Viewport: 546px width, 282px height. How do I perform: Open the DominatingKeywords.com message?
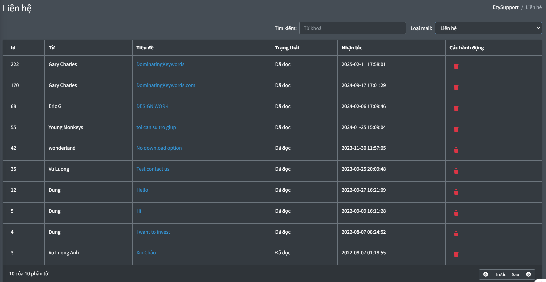pos(166,85)
